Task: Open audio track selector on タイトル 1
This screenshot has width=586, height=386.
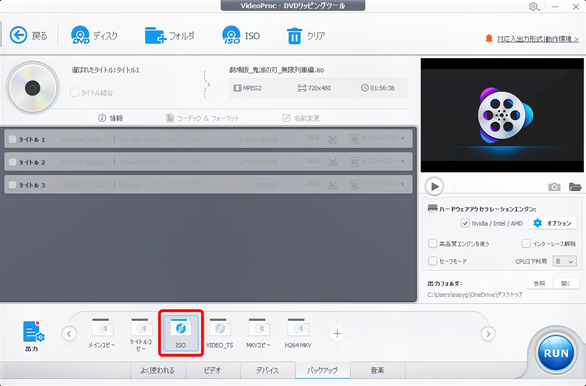Action: [186, 140]
